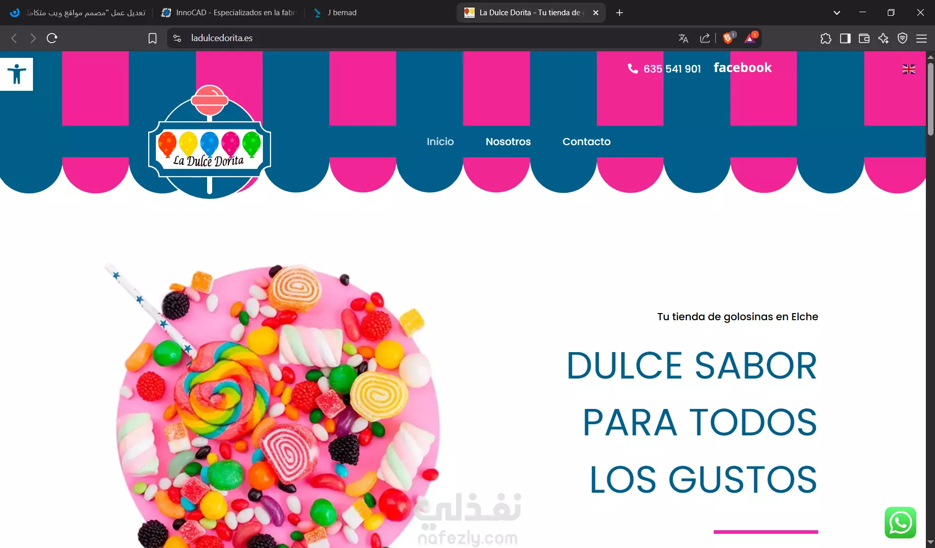
Task: Open Brave Rewards triangle icon
Action: [750, 38]
